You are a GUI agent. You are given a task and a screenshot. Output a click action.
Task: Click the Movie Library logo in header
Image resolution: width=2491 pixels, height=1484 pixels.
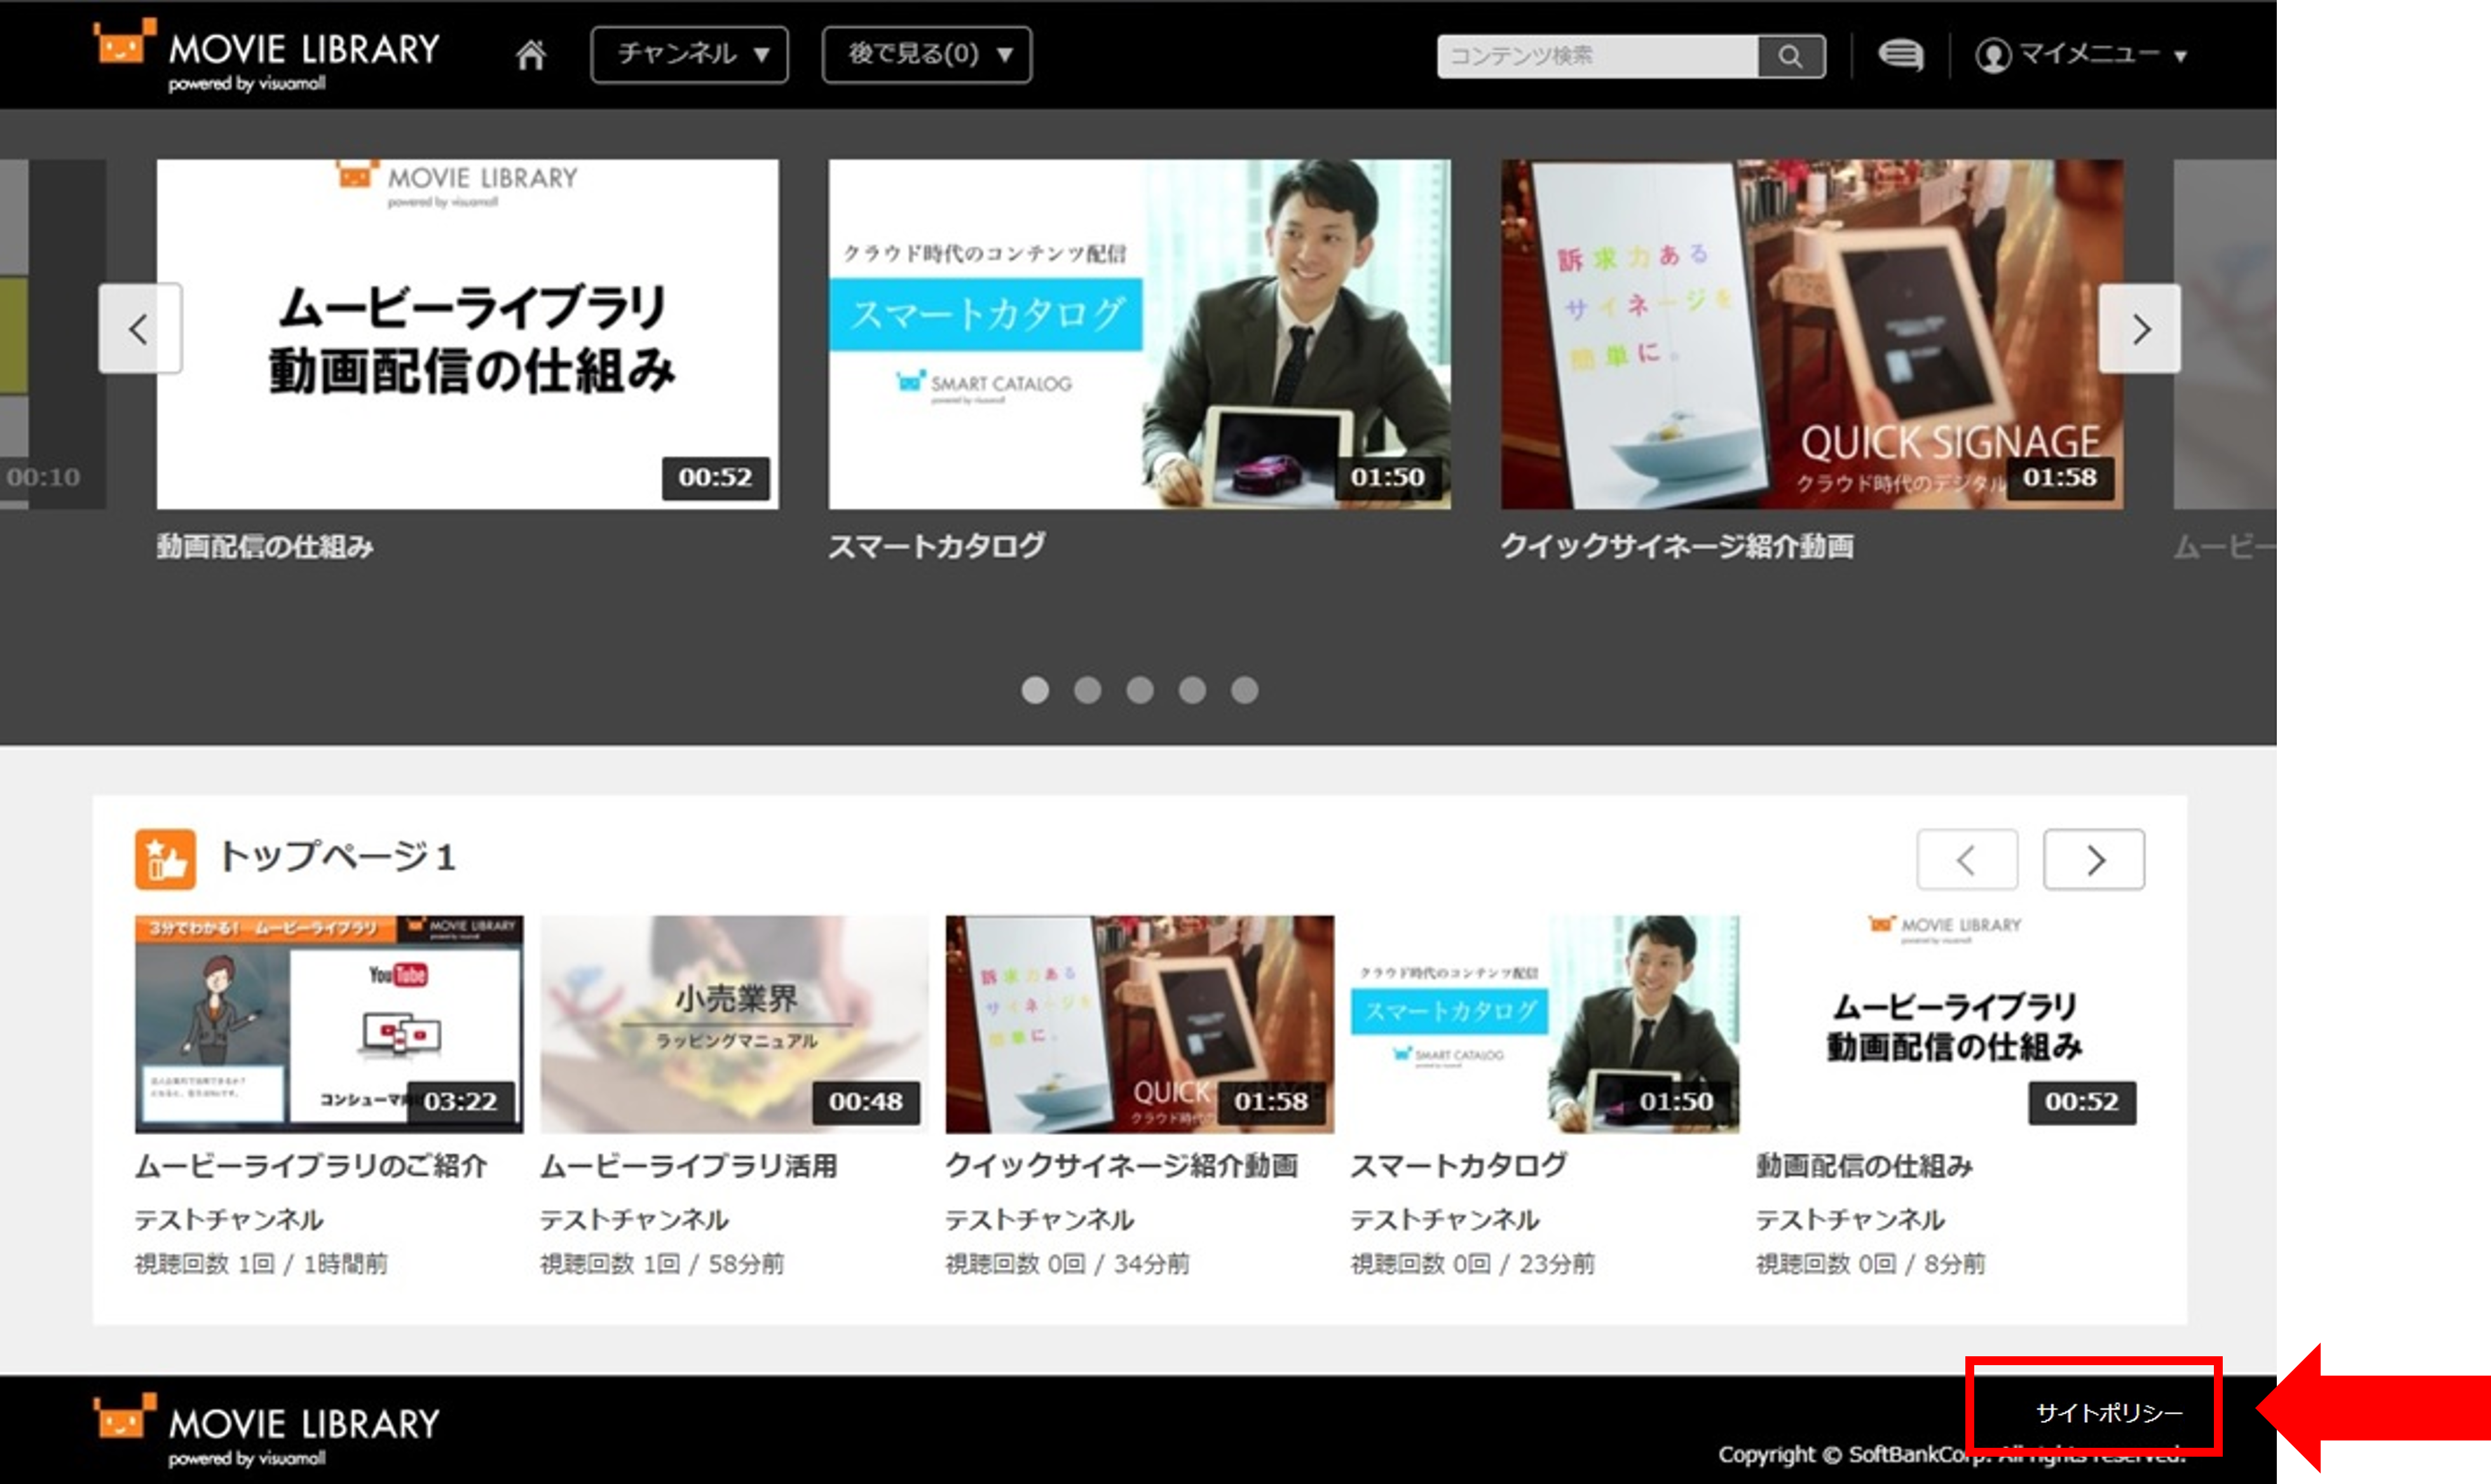pos(266,56)
